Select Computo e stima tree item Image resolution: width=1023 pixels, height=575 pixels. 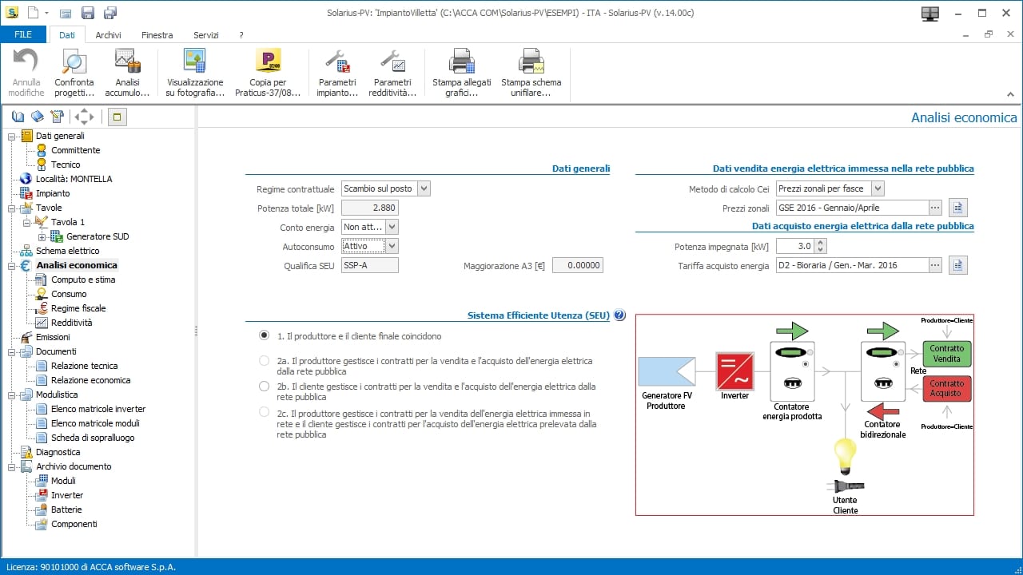(x=83, y=280)
